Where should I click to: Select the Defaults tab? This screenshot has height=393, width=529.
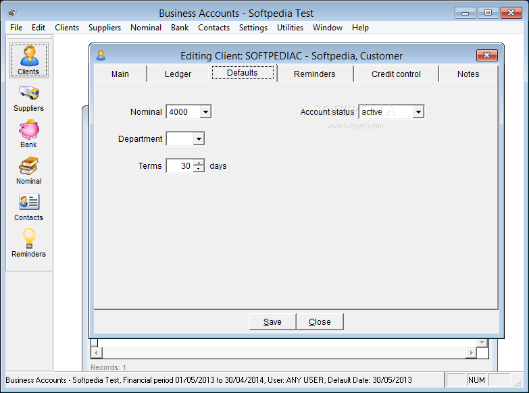(243, 73)
